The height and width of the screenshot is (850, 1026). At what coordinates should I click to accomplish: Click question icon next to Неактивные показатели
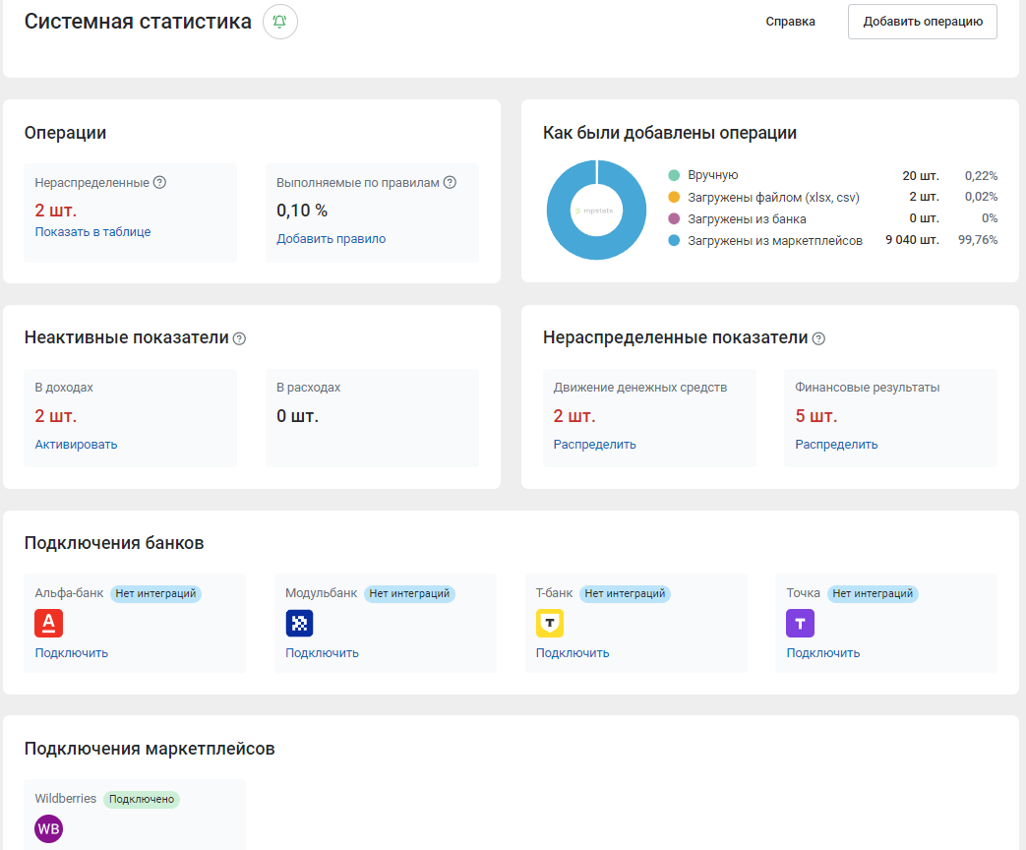(239, 338)
